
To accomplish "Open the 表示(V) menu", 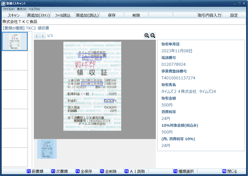I will click(22, 9).
